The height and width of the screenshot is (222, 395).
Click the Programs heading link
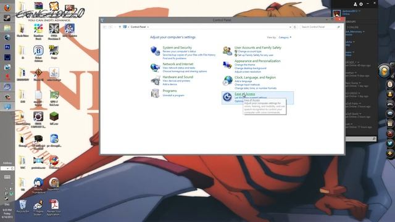(170, 91)
